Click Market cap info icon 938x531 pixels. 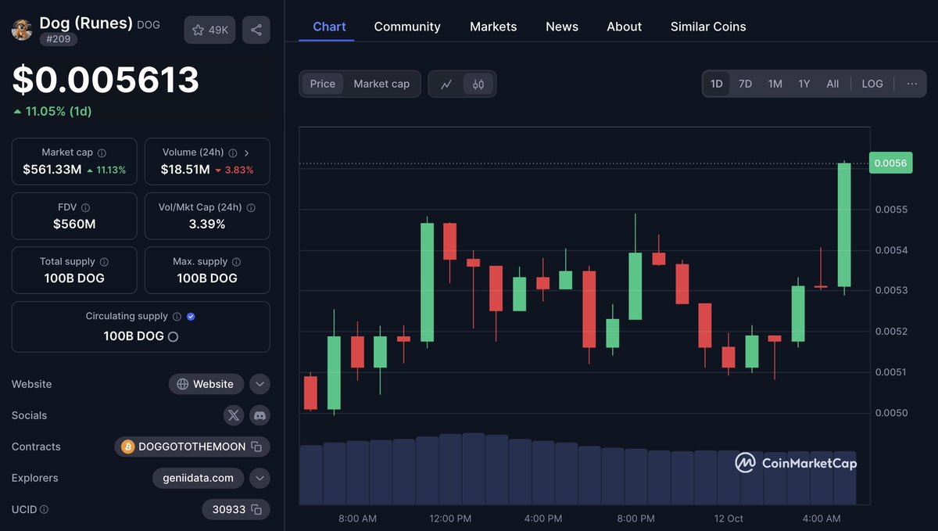tap(102, 153)
